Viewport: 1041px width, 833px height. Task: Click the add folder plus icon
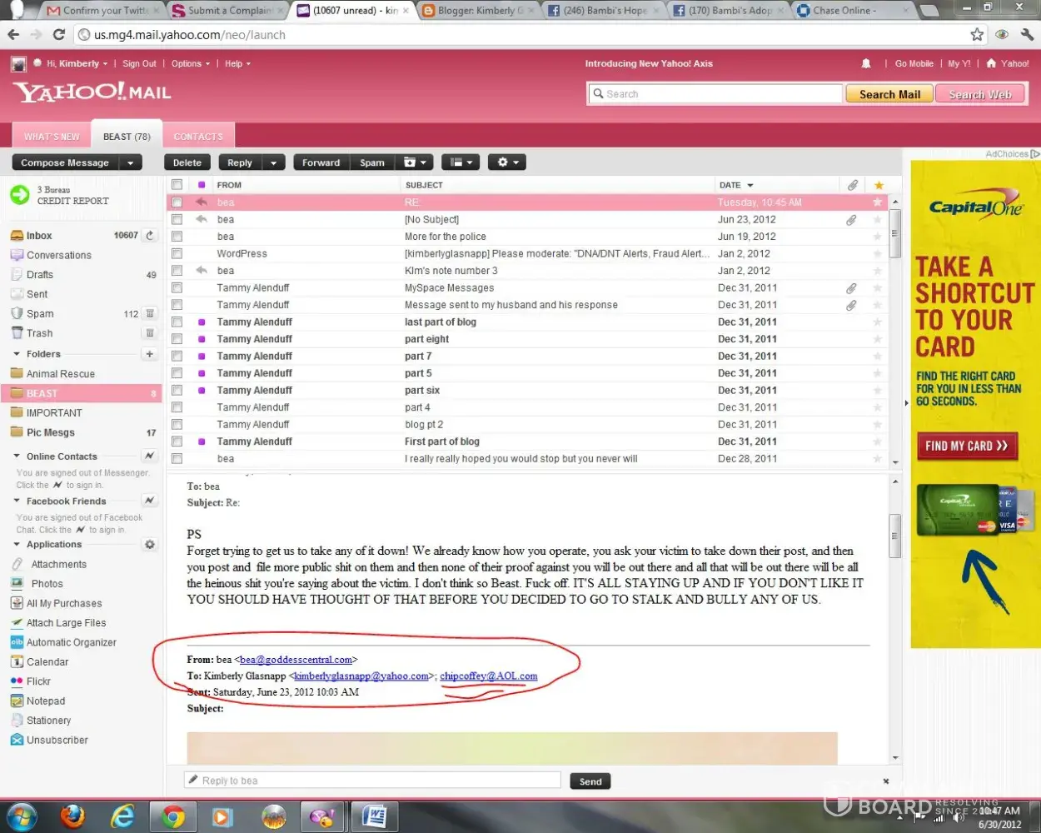coord(150,354)
